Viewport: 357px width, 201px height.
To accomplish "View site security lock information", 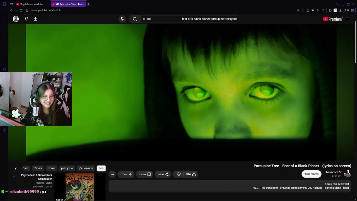I will [x=27, y=10].
